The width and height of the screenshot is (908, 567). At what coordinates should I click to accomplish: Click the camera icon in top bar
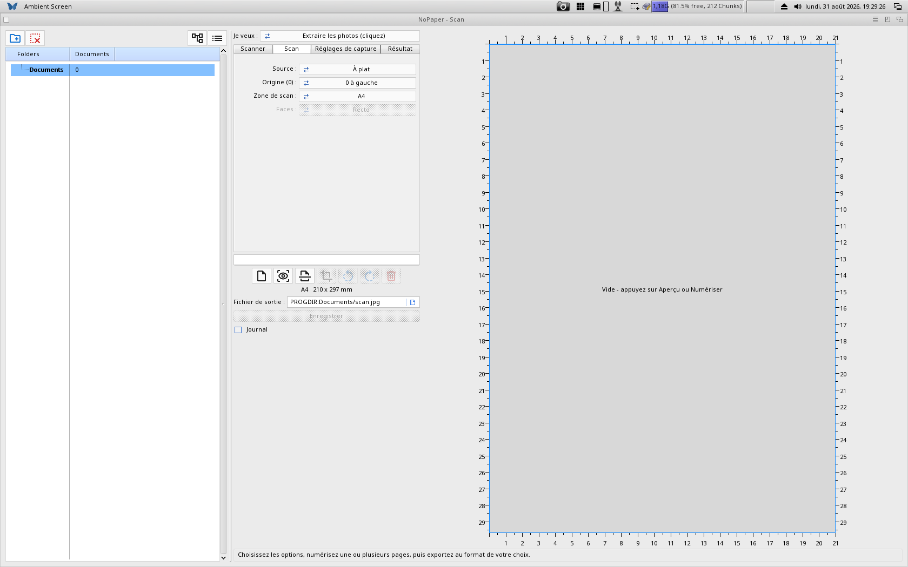(x=563, y=6)
